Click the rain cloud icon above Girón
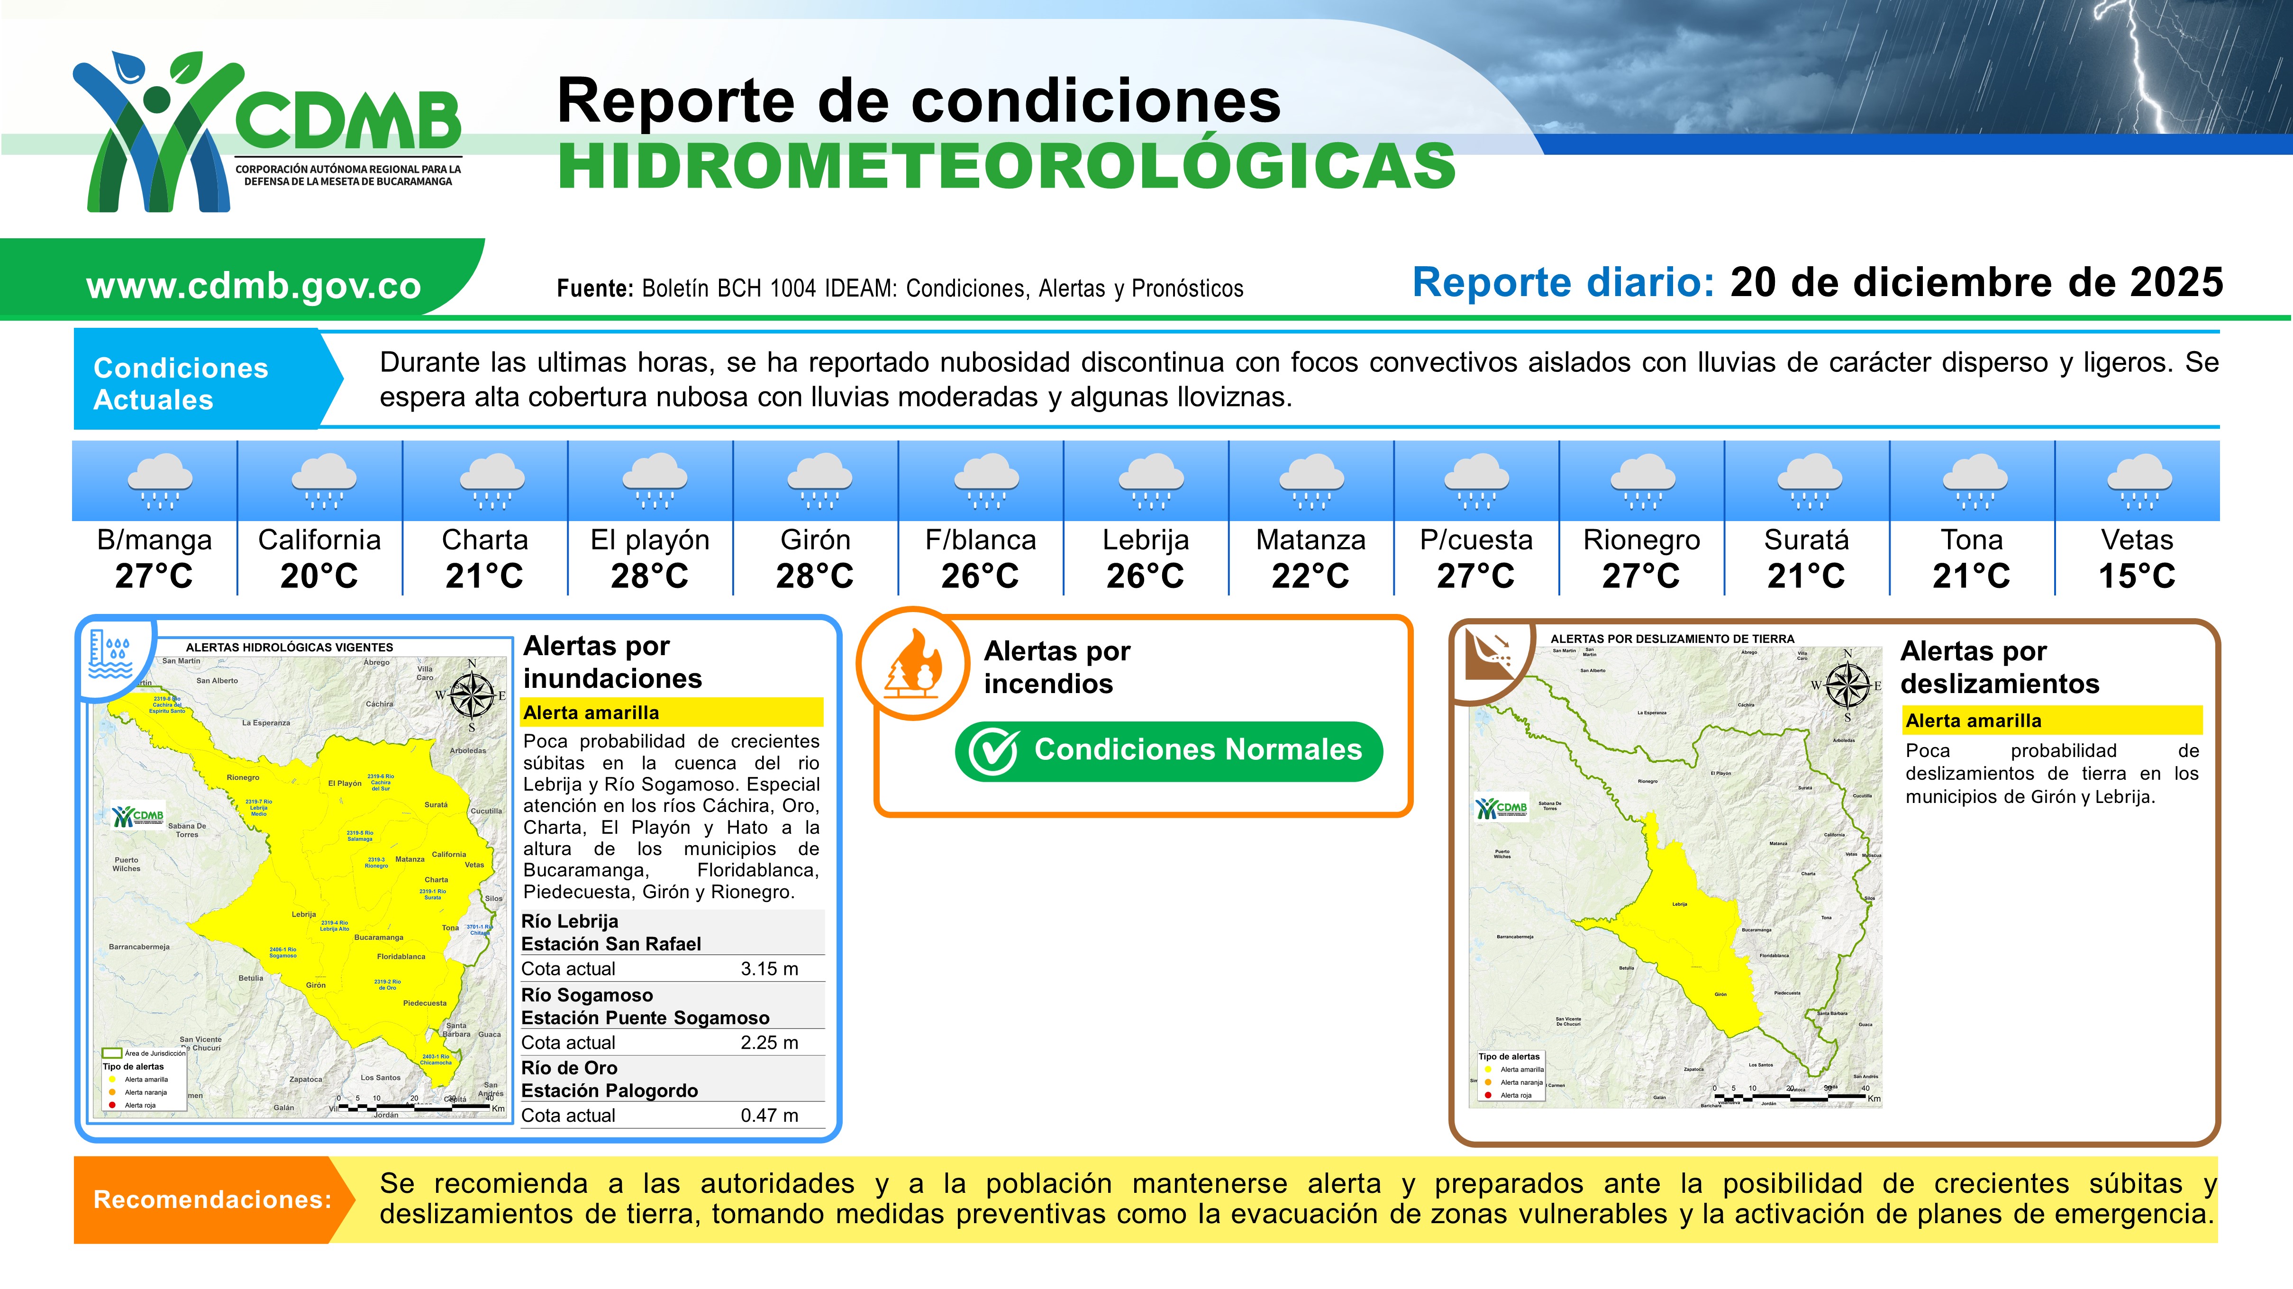This screenshot has height=1289, width=2293. tap(819, 481)
